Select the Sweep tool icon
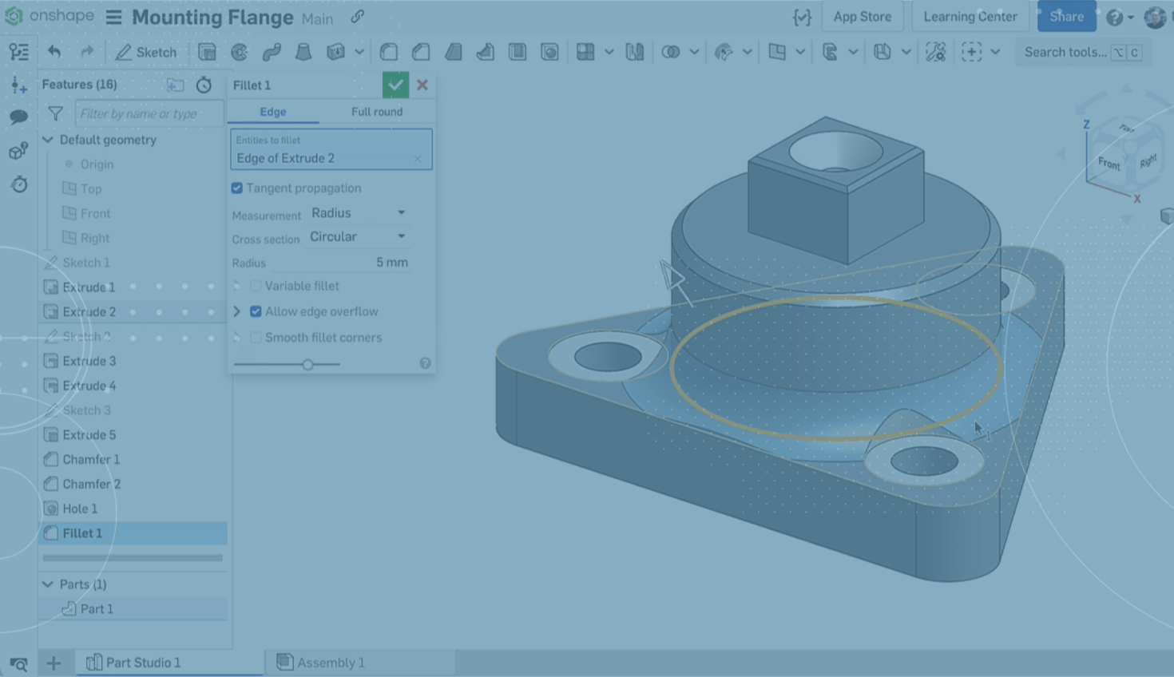The height and width of the screenshot is (677, 1174). [272, 52]
